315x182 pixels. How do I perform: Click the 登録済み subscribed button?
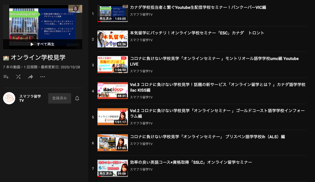point(60,98)
